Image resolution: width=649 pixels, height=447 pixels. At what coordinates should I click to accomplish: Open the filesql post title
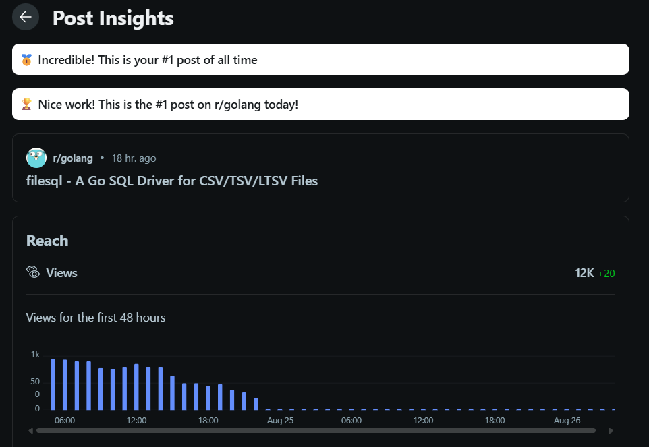(x=171, y=181)
